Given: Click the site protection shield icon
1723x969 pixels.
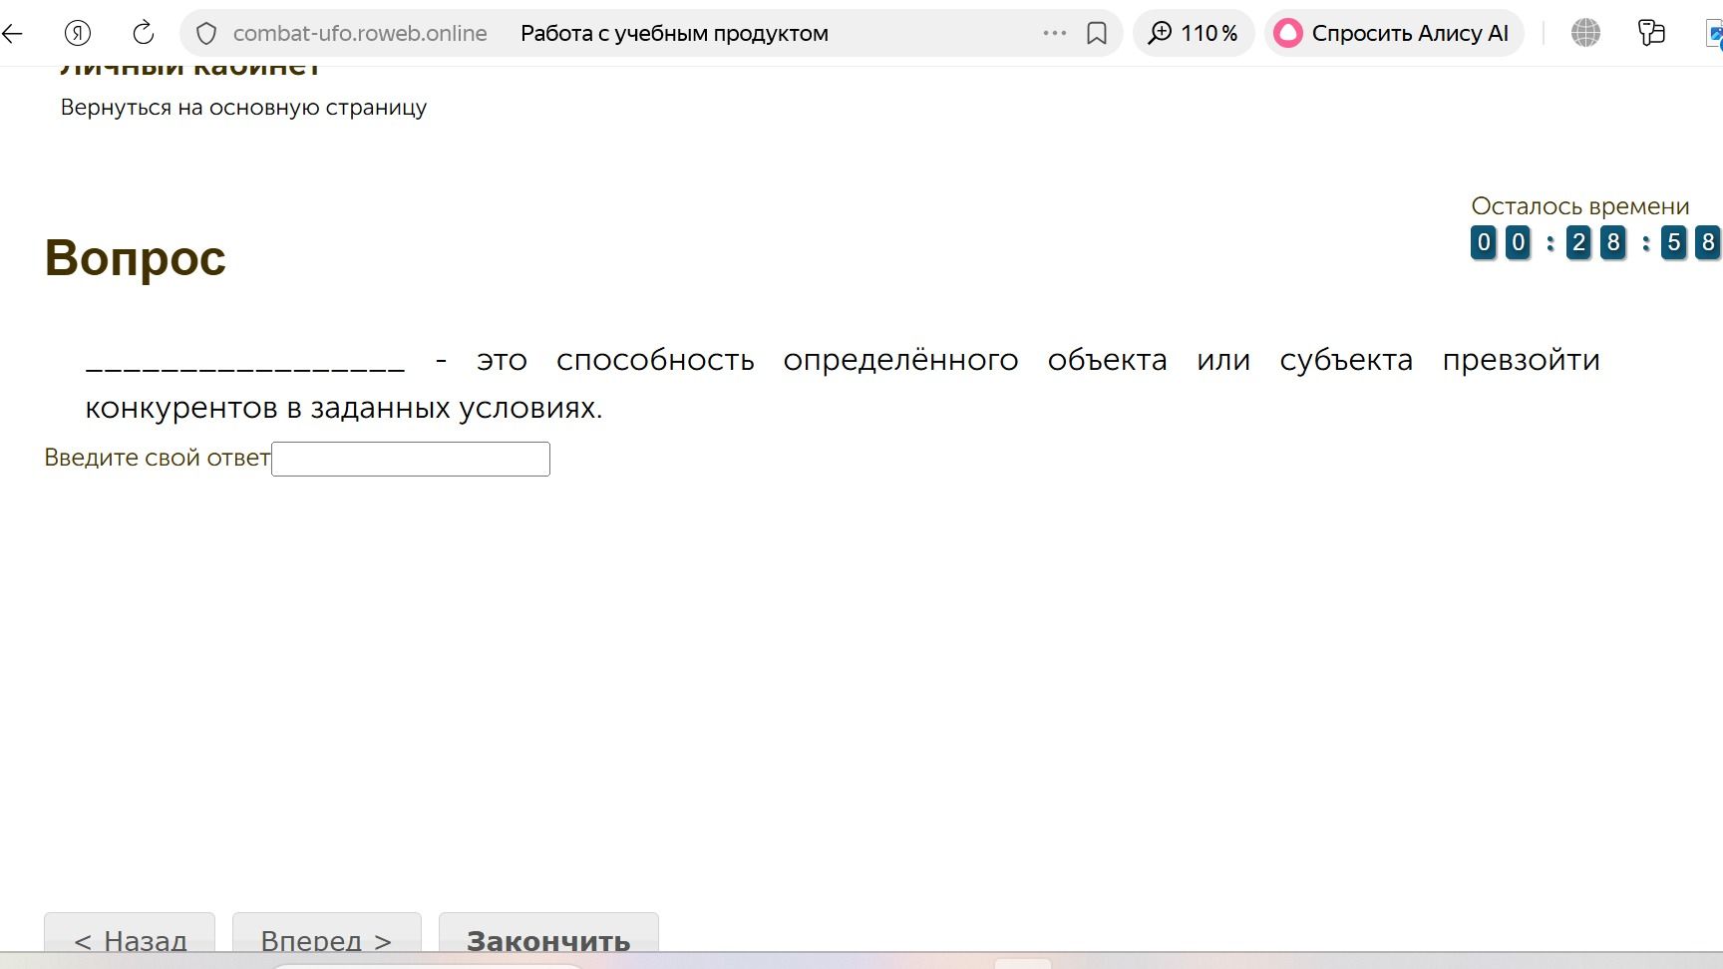Looking at the screenshot, I should (206, 34).
